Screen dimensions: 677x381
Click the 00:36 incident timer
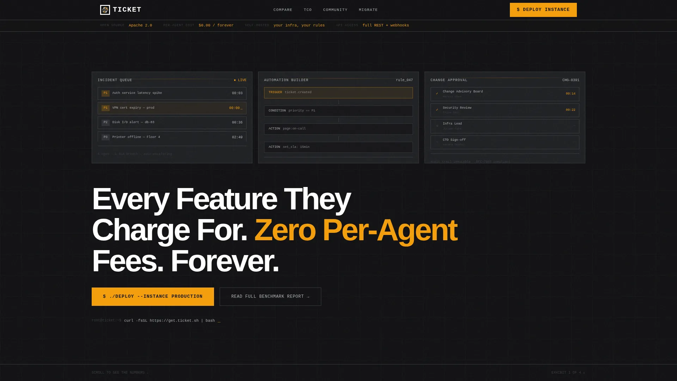point(237,123)
